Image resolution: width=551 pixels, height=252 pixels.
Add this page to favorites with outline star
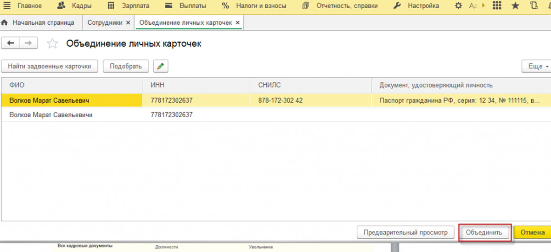(53, 44)
